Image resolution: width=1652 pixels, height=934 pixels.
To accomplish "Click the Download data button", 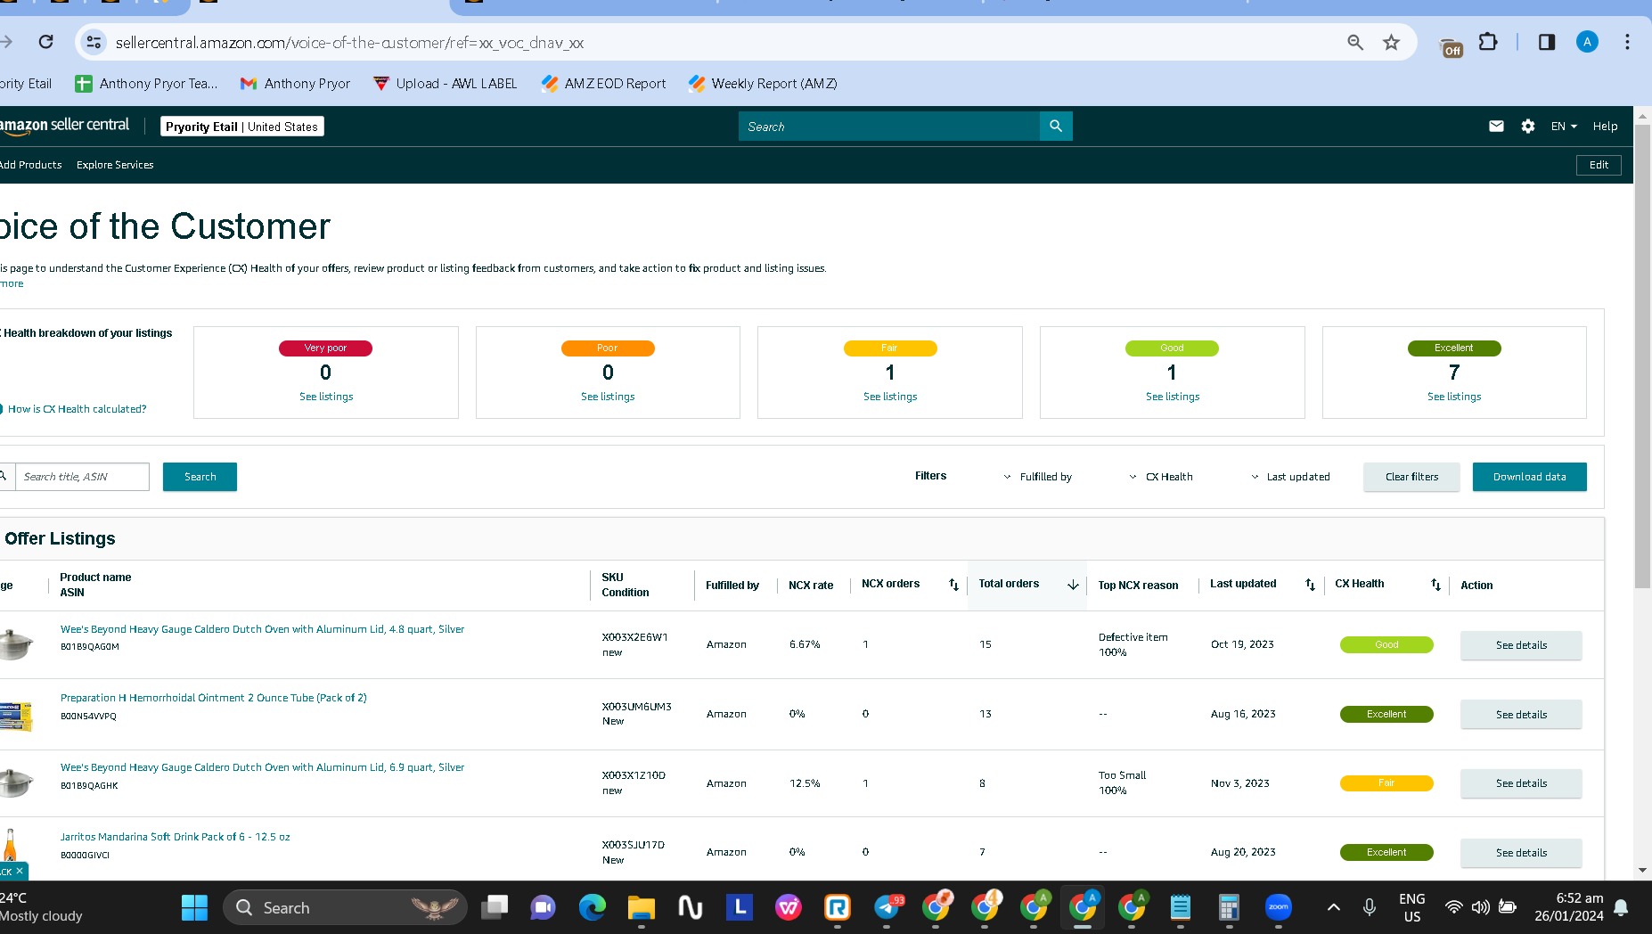I will click(1529, 477).
